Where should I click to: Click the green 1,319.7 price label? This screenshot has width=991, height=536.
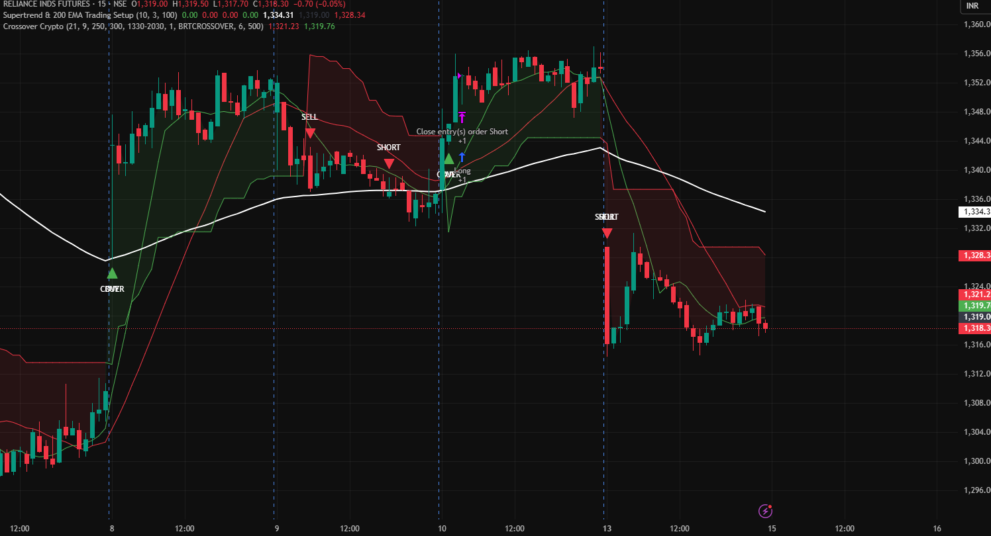[x=974, y=305]
